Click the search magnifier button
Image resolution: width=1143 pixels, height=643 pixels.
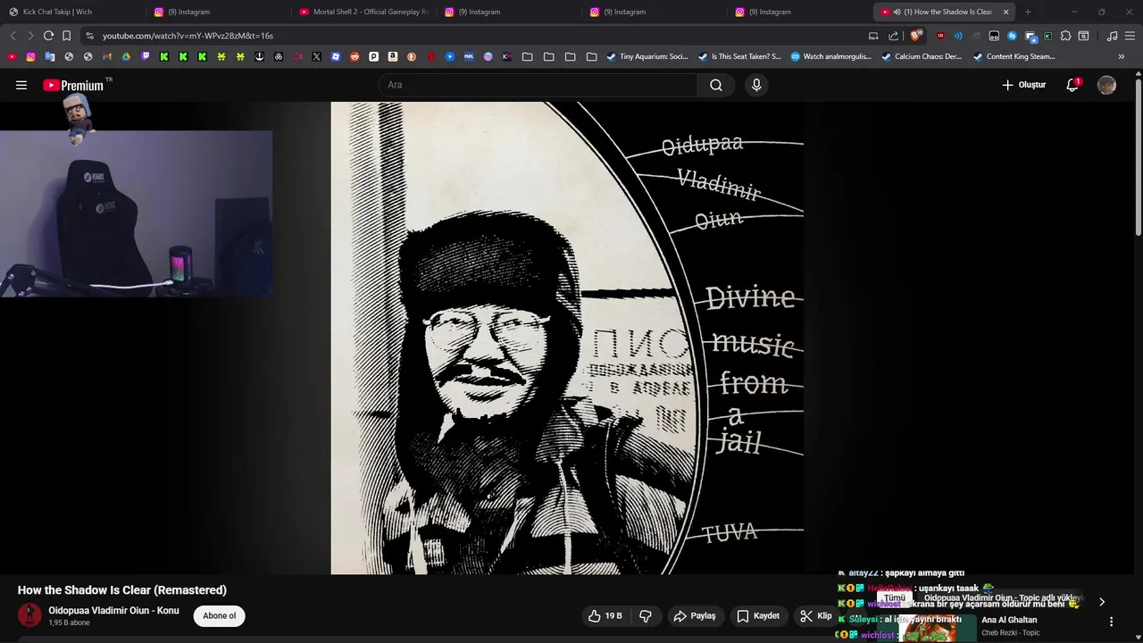[716, 85]
